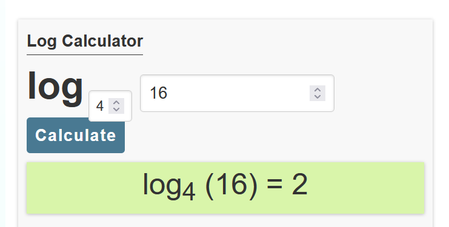Click the large bold log label
Screen dimensions: 449x227
click(x=55, y=87)
